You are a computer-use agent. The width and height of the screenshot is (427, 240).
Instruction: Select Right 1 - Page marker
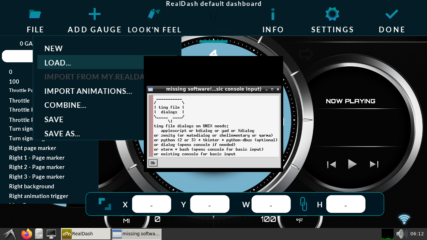point(37,158)
